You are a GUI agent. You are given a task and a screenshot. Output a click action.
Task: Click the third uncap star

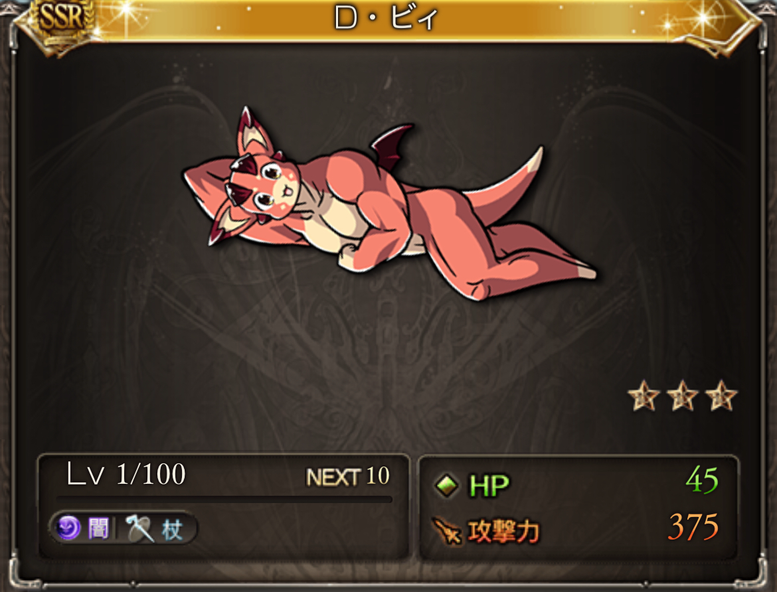pos(721,396)
